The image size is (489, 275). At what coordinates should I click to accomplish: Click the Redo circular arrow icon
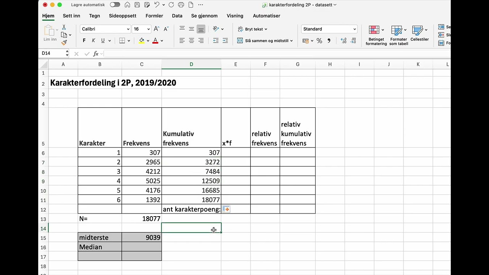click(171, 5)
